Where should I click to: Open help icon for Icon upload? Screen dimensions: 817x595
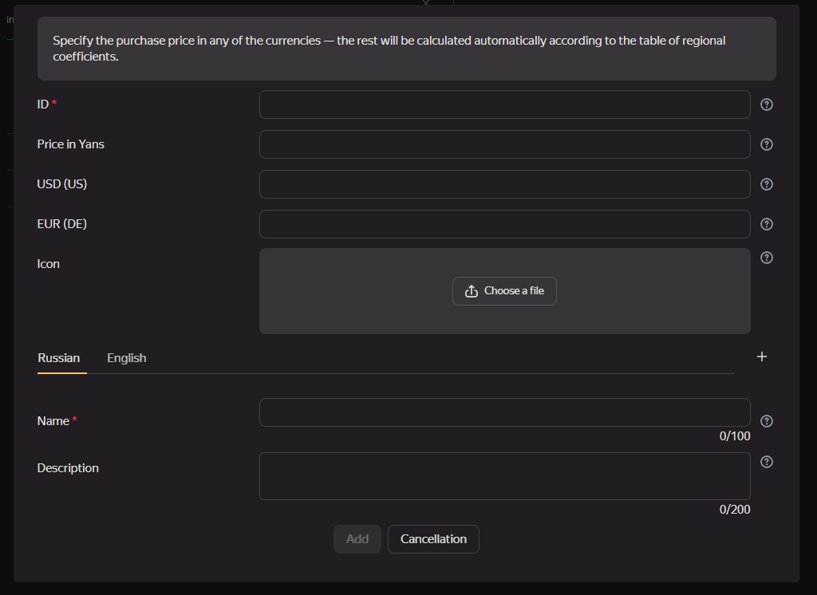[x=767, y=258]
